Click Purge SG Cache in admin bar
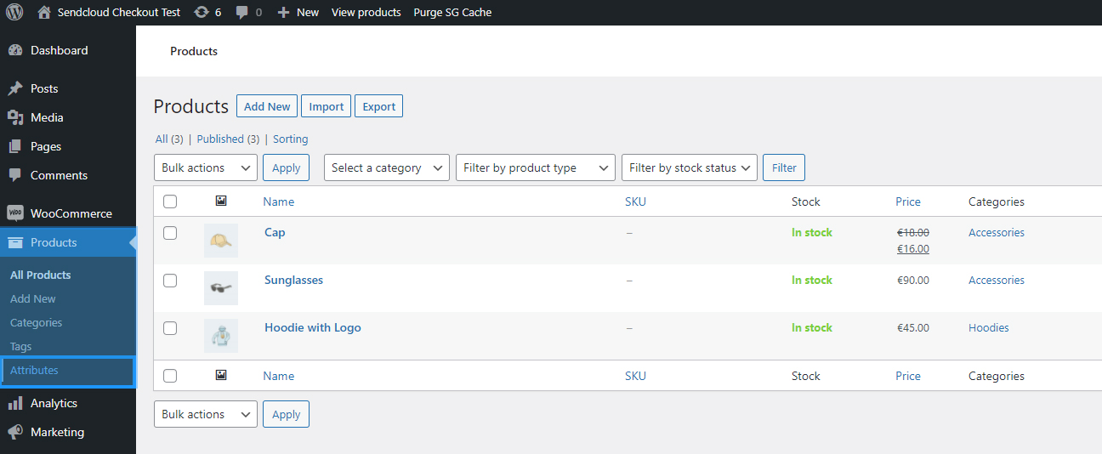This screenshot has width=1102, height=454. 452,13
